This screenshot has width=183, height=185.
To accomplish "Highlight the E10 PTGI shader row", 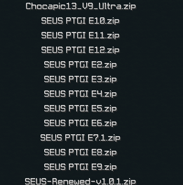I will (80, 21).
